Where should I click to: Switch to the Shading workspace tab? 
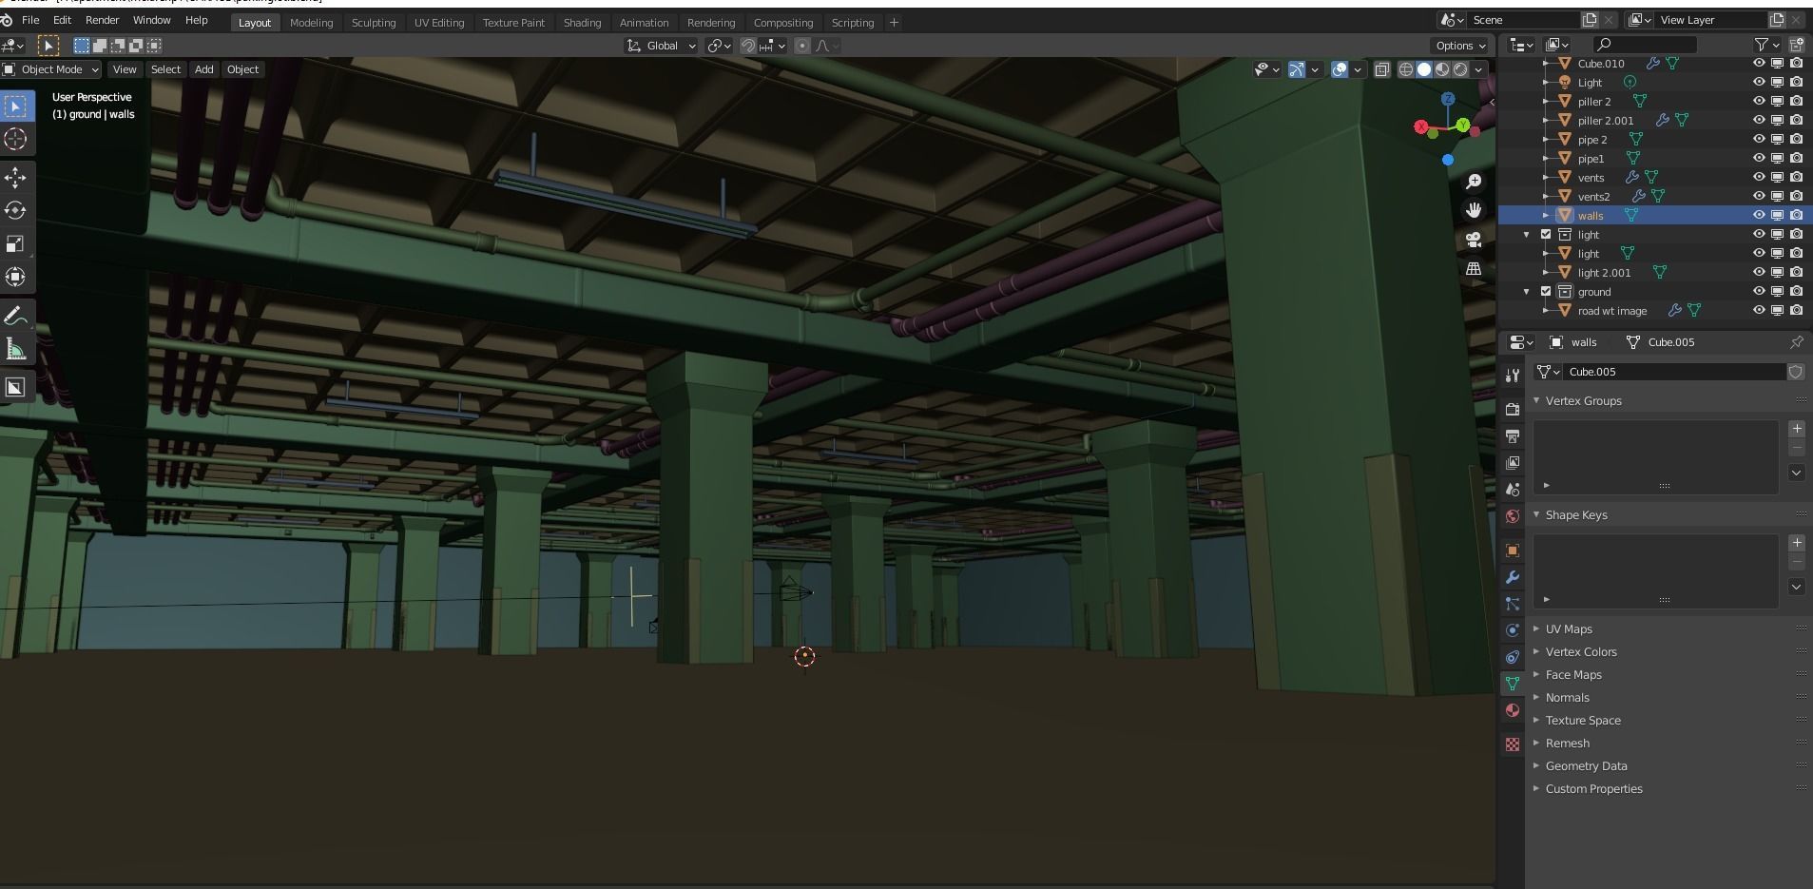pyautogui.click(x=582, y=22)
